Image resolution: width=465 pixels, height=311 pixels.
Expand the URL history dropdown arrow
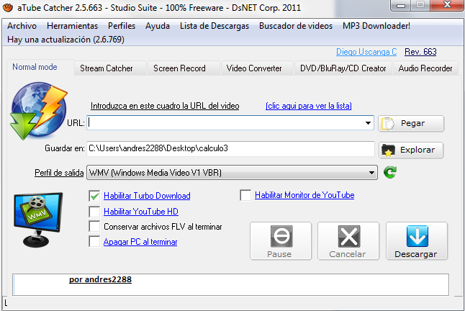point(368,123)
